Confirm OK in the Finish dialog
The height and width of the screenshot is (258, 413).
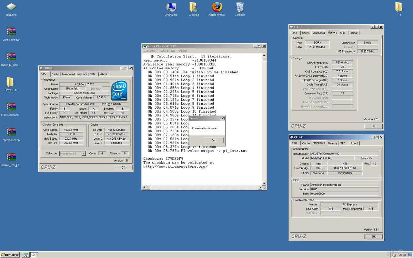[x=213, y=140]
